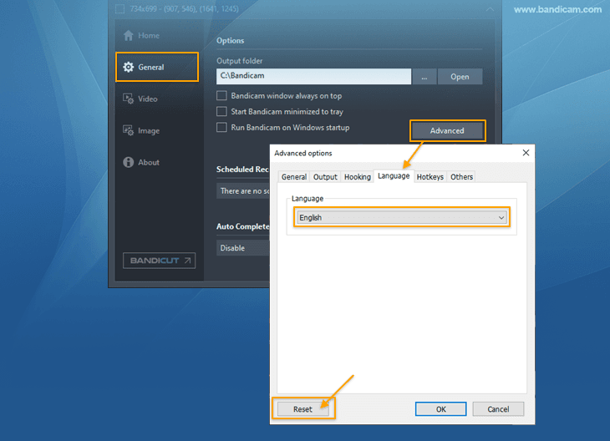Open the Hooking tab
This screenshot has width=610, height=441.
[358, 177]
